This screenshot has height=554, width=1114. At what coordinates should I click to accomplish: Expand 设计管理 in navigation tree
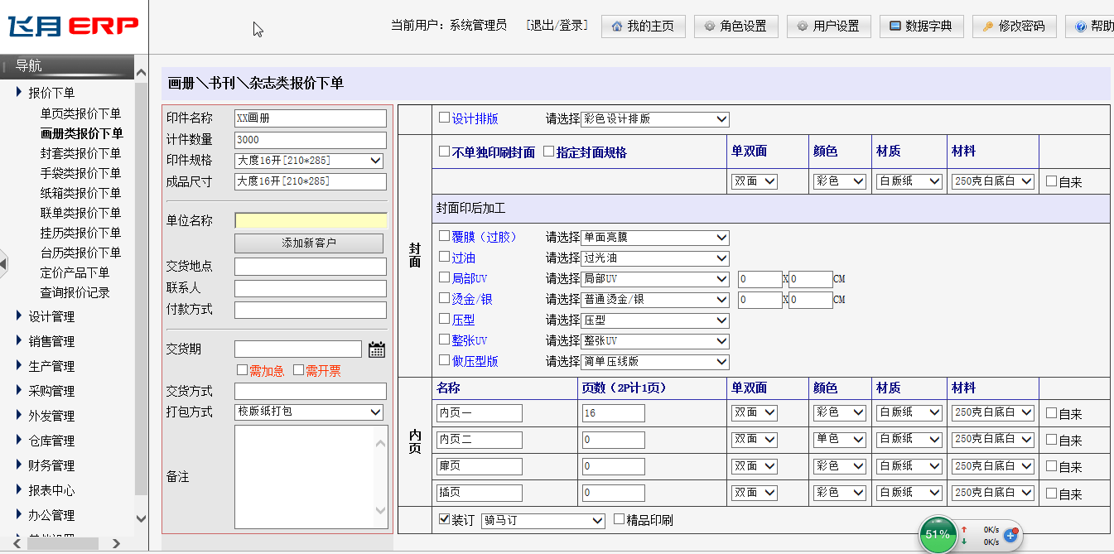click(51, 316)
